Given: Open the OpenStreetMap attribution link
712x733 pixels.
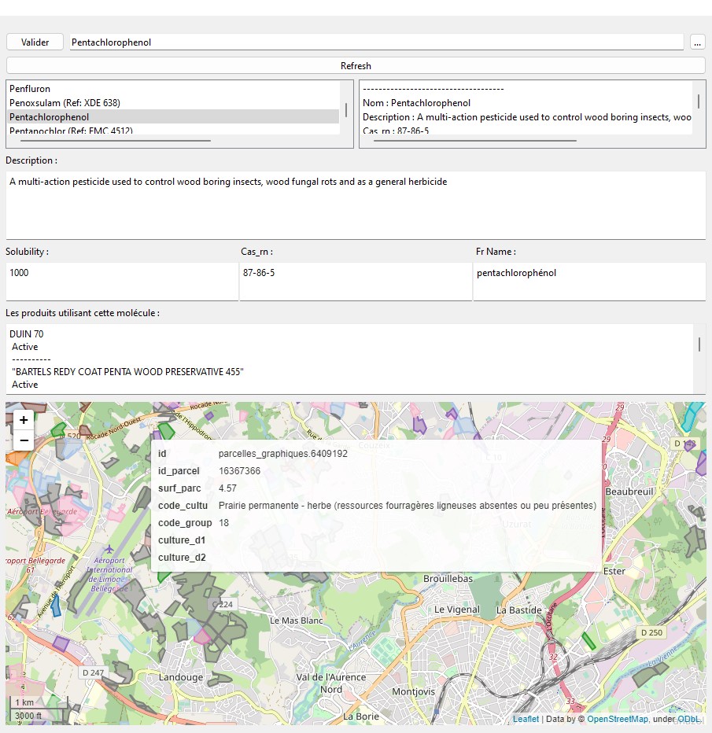Looking at the screenshot, I should (617, 719).
